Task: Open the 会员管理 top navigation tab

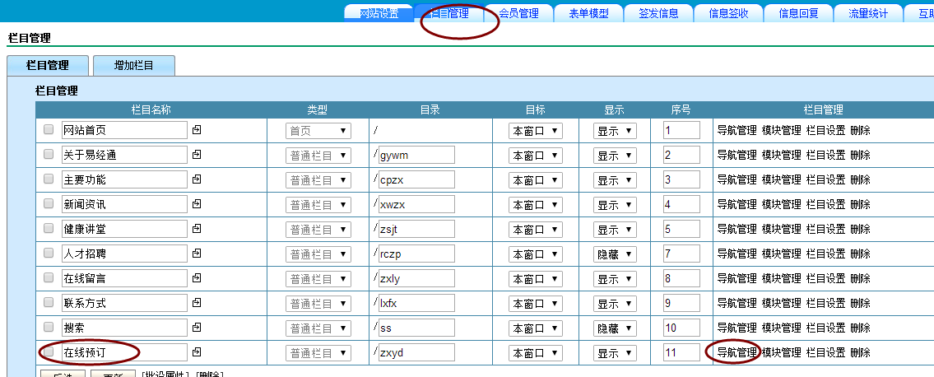Action: [518, 13]
